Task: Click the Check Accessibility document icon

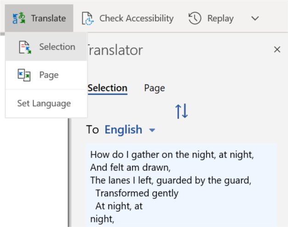Action: [87, 18]
